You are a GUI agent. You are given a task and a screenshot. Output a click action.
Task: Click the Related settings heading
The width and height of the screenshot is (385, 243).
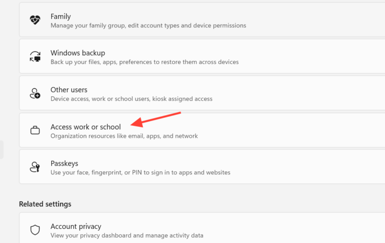click(45, 204)
